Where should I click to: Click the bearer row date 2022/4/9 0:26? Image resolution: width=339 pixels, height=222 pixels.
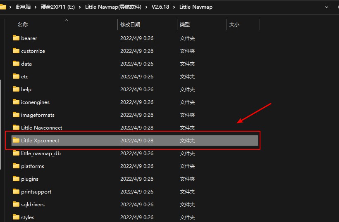click(137, 38)
